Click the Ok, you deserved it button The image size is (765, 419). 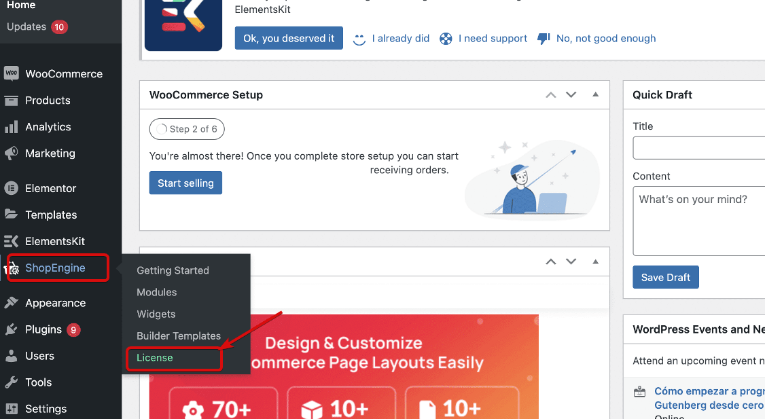pos(289,38)
